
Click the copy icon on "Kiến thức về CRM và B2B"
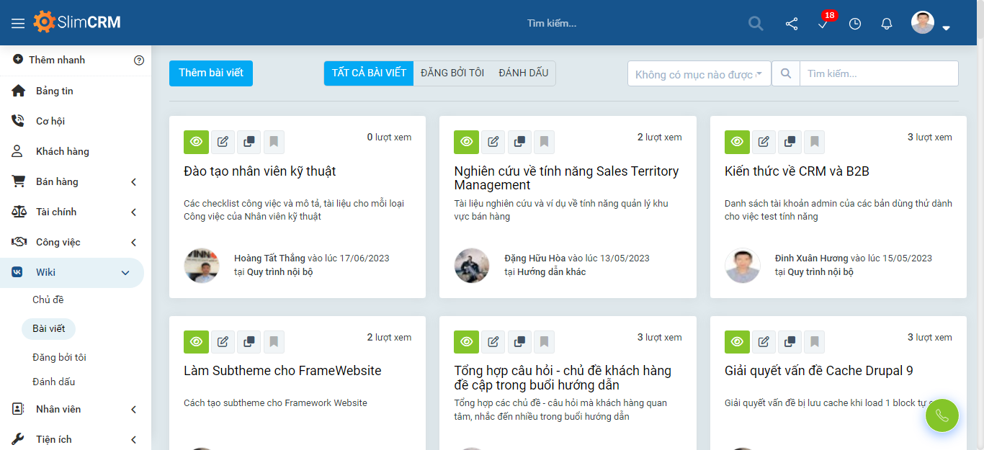click(x=790, y=142)
